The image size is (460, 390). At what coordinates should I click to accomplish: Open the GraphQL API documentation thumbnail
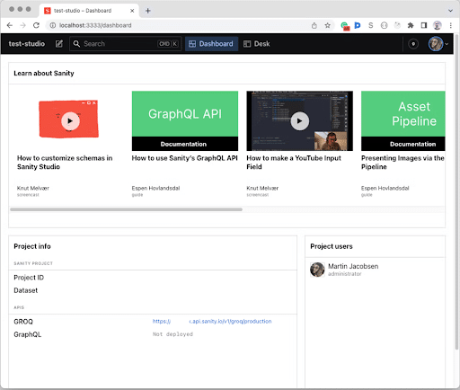click(x=185, y=121)
